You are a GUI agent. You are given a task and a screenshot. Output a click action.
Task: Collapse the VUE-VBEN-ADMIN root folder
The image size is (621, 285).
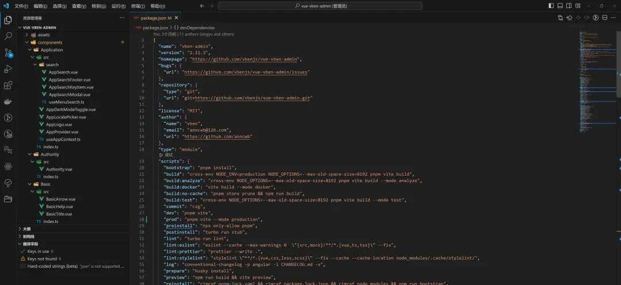point(73,28)
